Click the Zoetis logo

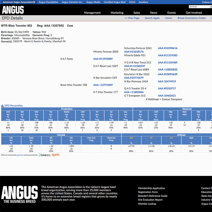(x=55, y=155)
